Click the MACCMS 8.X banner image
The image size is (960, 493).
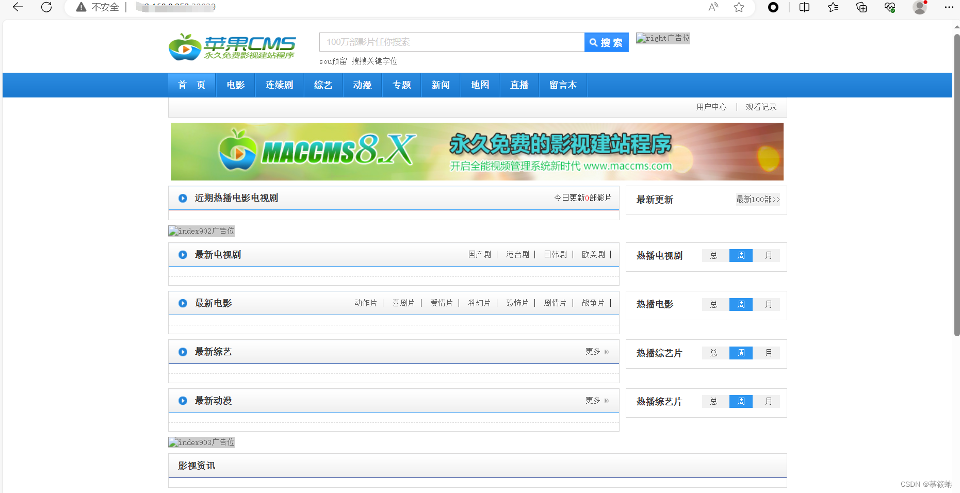[x=477, y=152]
